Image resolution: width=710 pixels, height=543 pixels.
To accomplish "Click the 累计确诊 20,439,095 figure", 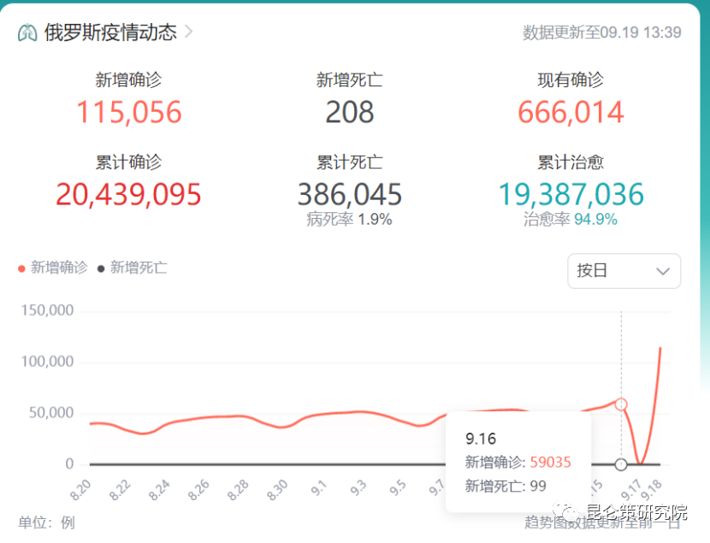I will click(x=129, y=194).
